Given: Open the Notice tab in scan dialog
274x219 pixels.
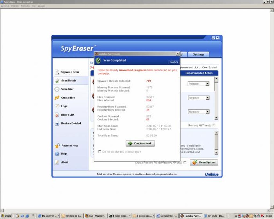Looking at the screenshot, I should (174, 62).
